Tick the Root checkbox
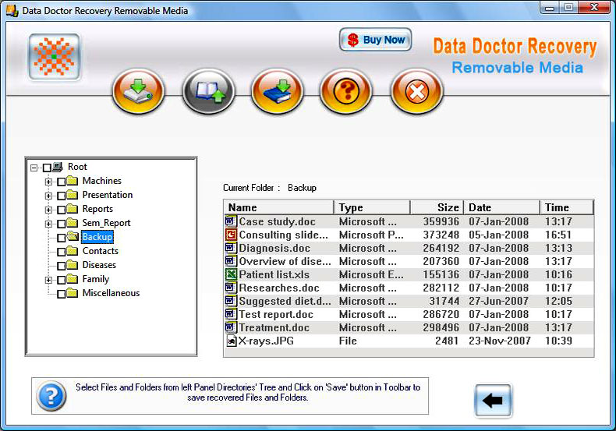Image resolution: width=616 pixels, height=431 pixels. point(47,168)
